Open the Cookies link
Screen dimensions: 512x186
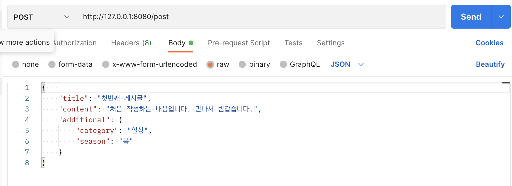pyautogui.click(x=489, y=43)
